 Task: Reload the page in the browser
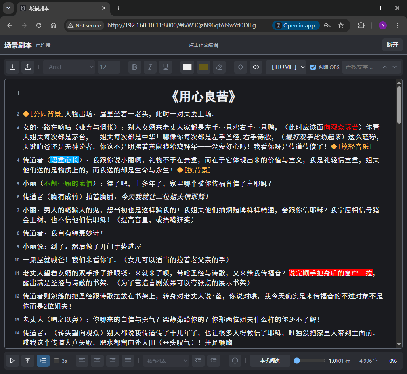coord(39,25)
